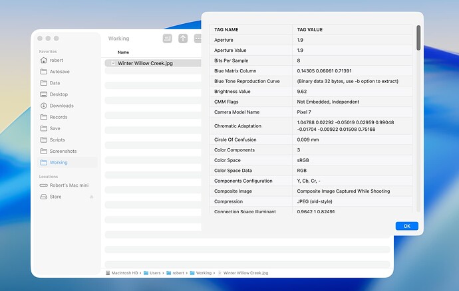Select Desktop in the Finder sidebar
This screenshot has height=291, width=459.
point(67,94)
